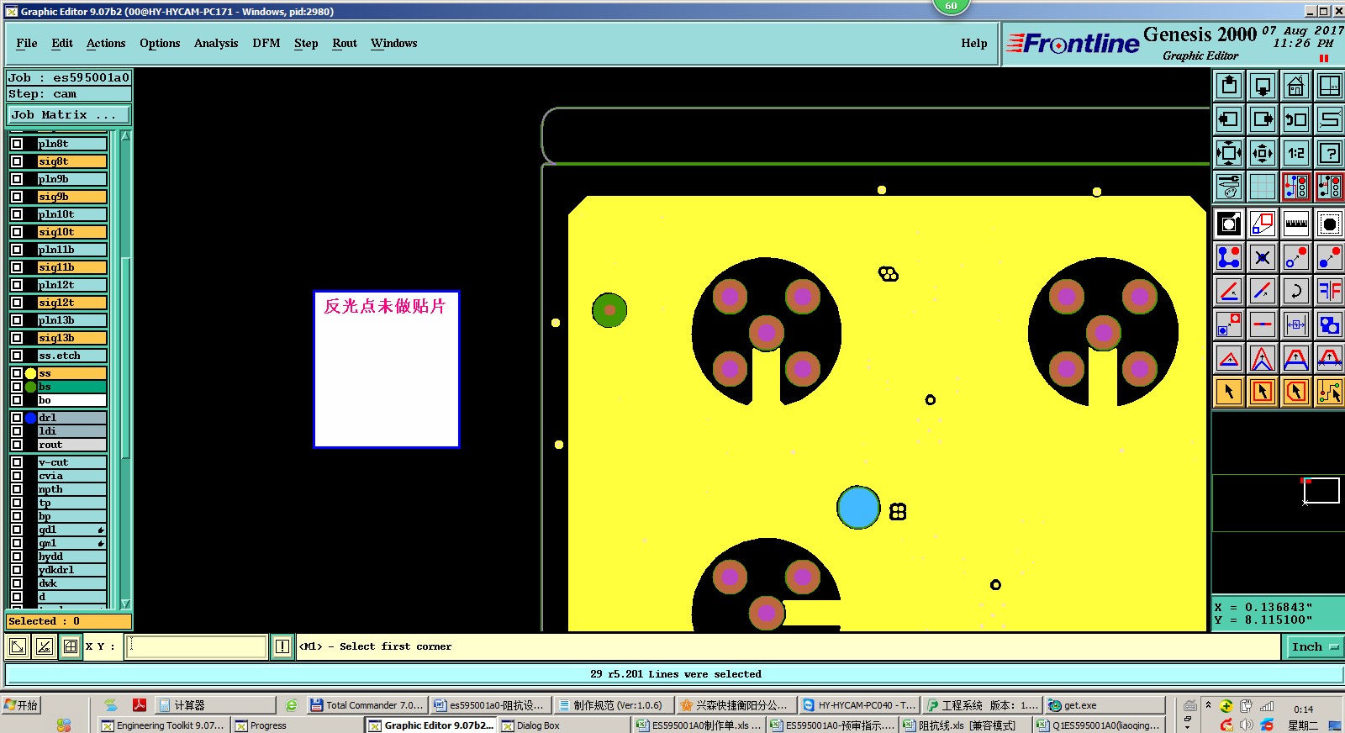Click the first traffic light net icon

point(1296,187)
